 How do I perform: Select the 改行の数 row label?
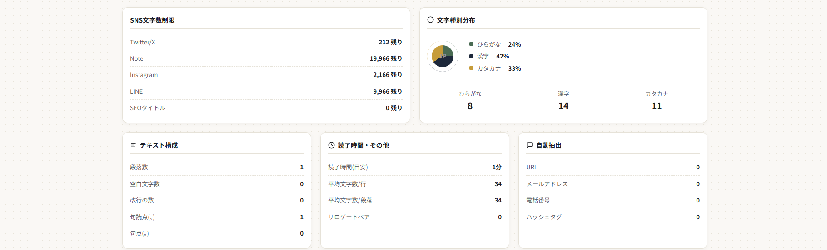pyautogui.click(x=142, y=200)
